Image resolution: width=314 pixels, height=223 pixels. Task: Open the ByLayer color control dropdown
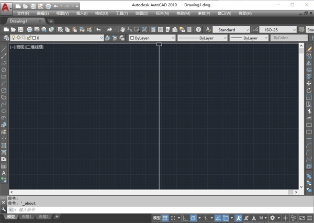click(x=151, y=38)
